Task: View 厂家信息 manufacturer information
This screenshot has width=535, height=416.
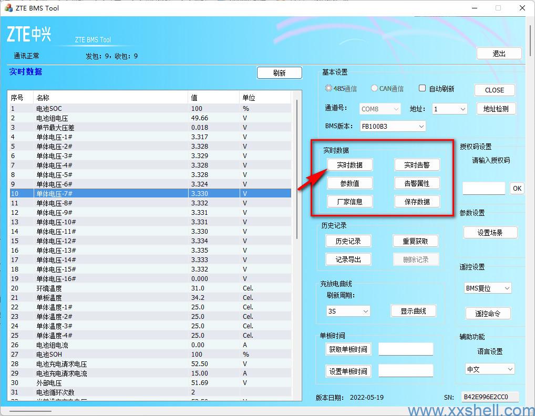Action: [x=350, y=201]
